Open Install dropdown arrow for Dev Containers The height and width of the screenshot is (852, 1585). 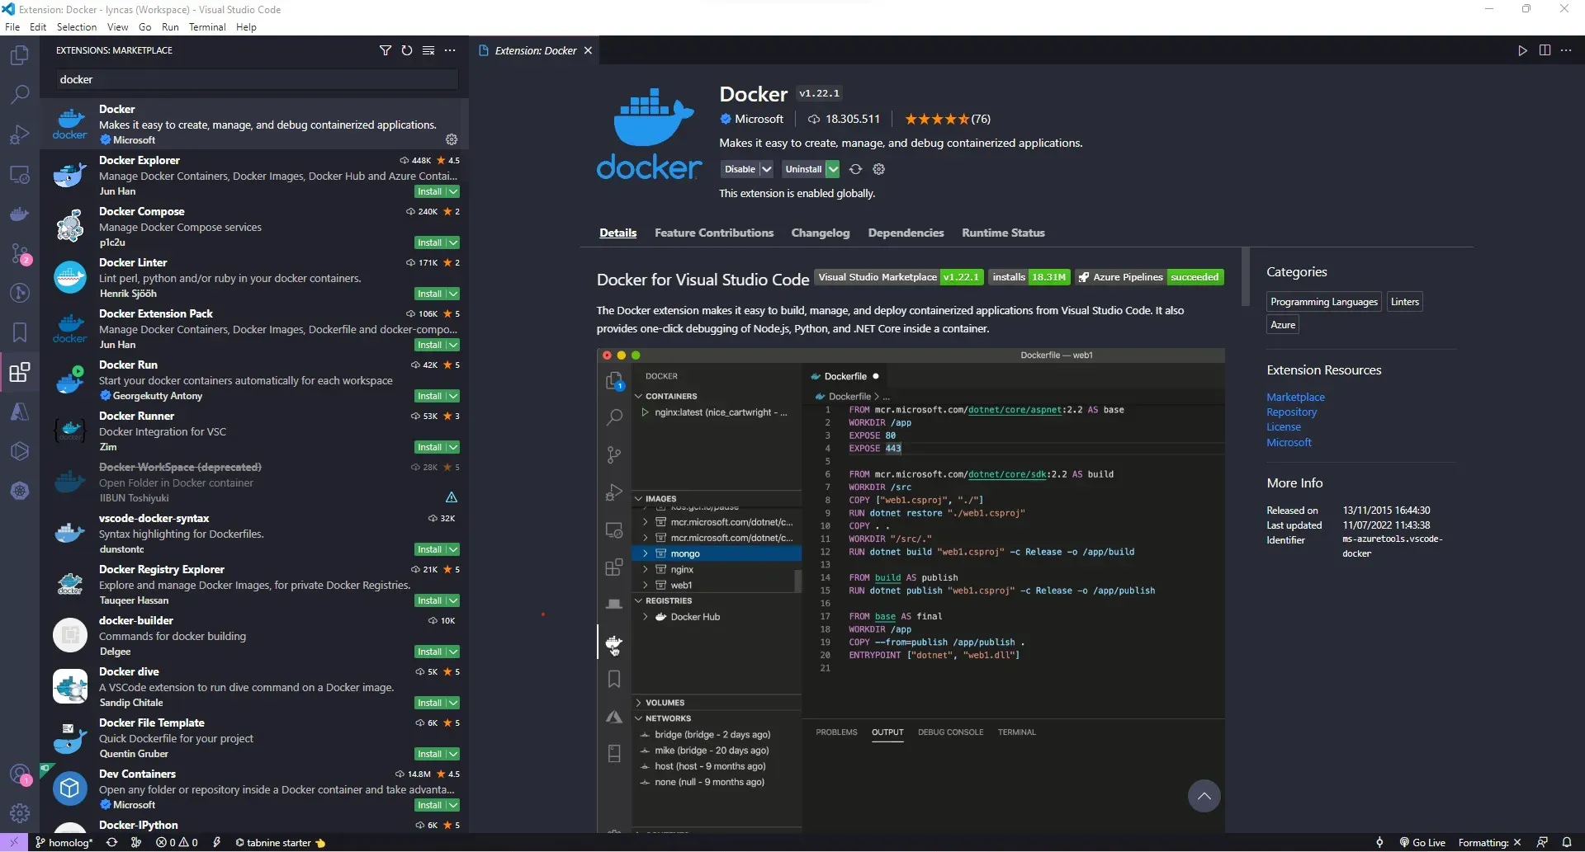453,805
